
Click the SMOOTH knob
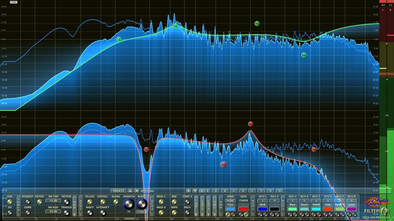pyautogui.click(x=129, y=204)
